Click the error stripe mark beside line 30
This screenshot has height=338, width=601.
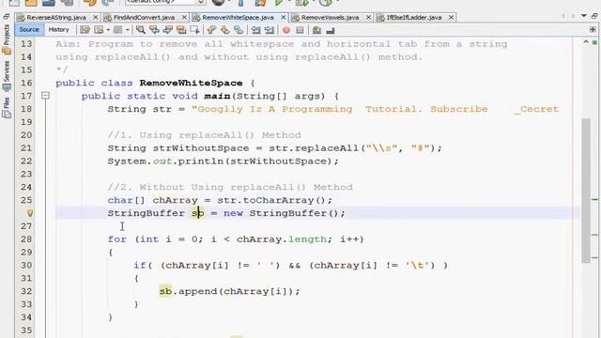point(594,257)
